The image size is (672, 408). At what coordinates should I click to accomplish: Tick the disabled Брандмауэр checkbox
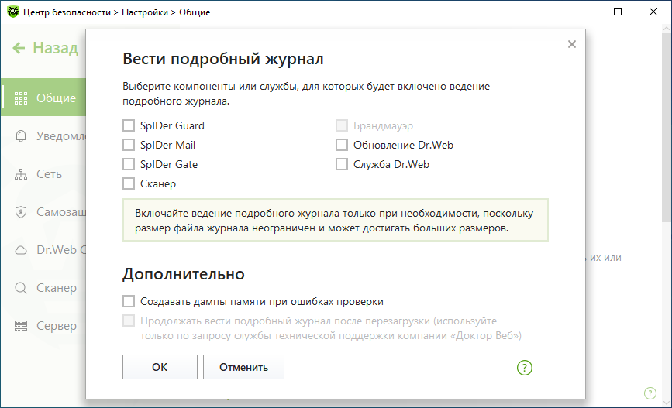click(342, 125)
